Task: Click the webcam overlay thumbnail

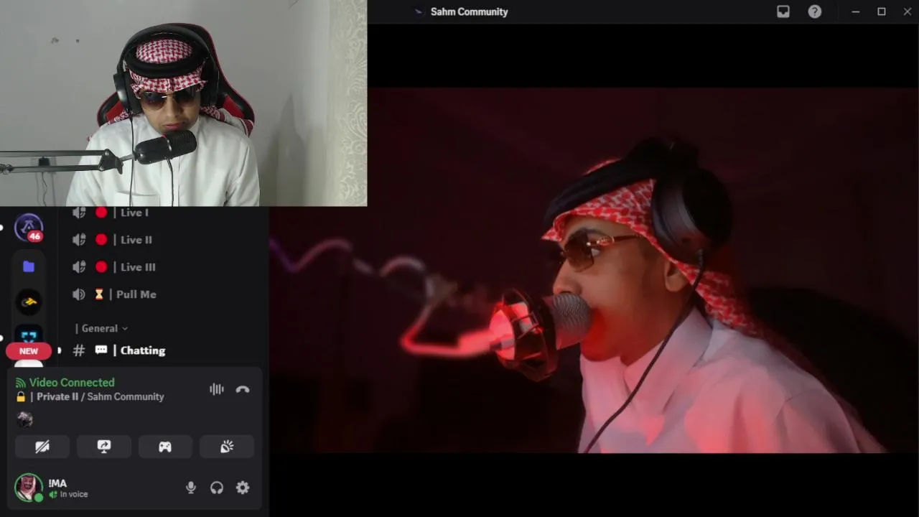Action: [183, 103]
